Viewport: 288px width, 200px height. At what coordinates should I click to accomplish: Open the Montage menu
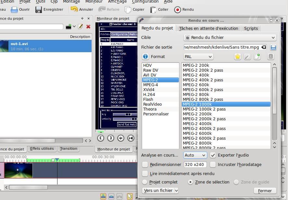71,2
